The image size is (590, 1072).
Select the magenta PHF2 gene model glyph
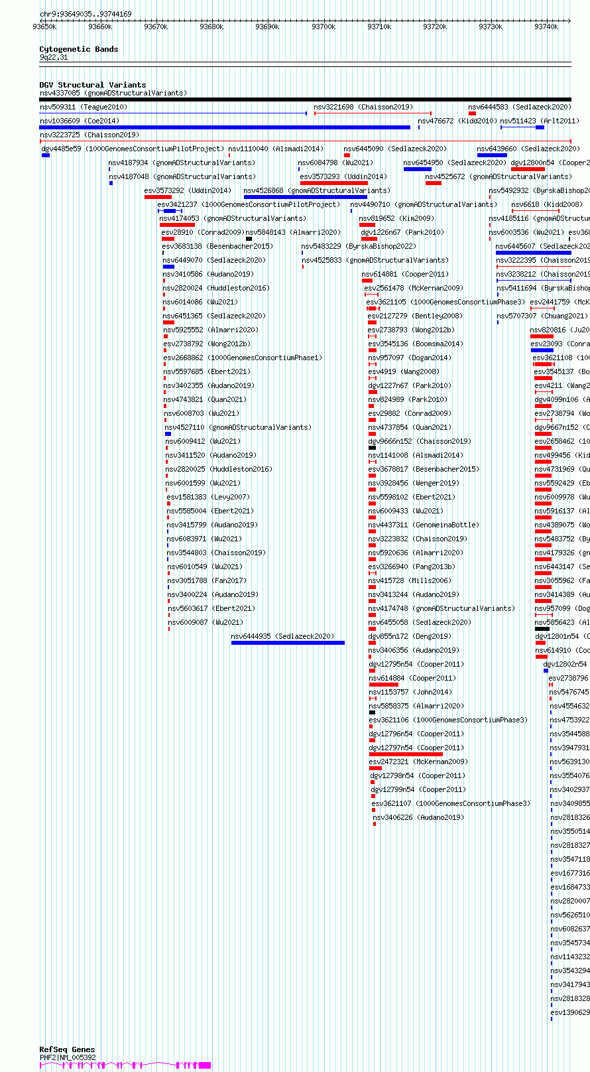125,1065
